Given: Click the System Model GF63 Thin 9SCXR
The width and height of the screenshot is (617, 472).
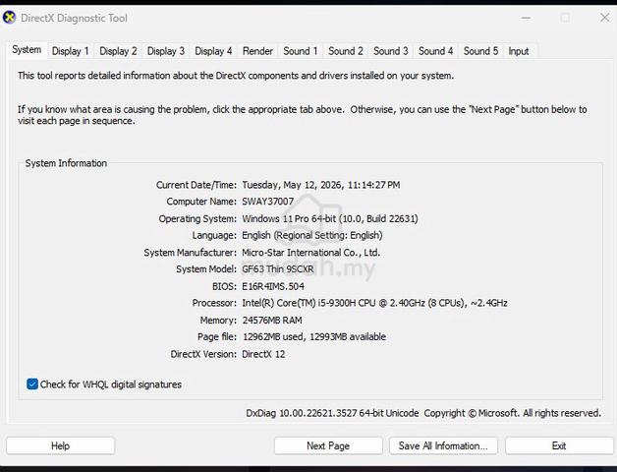Looking at the screenshot, I should (278, 269).
